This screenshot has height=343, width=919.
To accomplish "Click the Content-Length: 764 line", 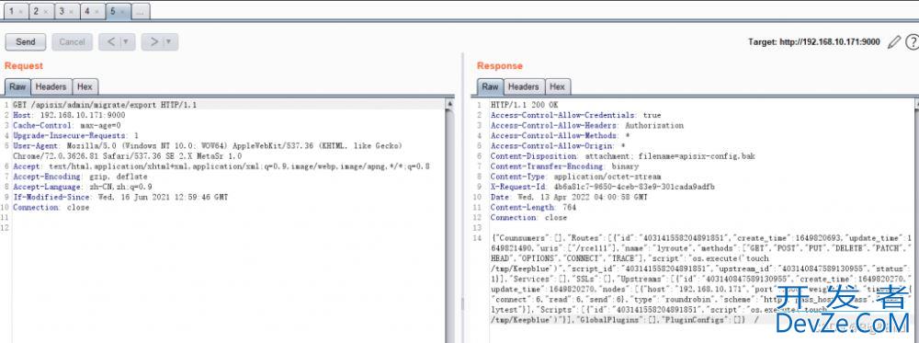I will tap(533, 208).
